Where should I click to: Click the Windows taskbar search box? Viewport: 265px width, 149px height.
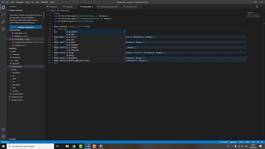point(30,146)
